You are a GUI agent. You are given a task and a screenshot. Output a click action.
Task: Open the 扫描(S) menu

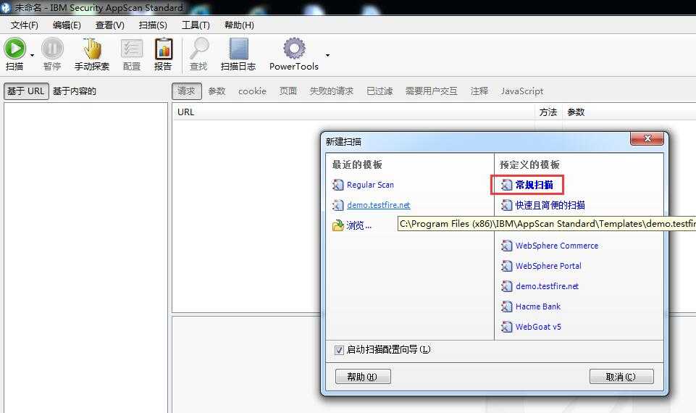pos(153,25)
